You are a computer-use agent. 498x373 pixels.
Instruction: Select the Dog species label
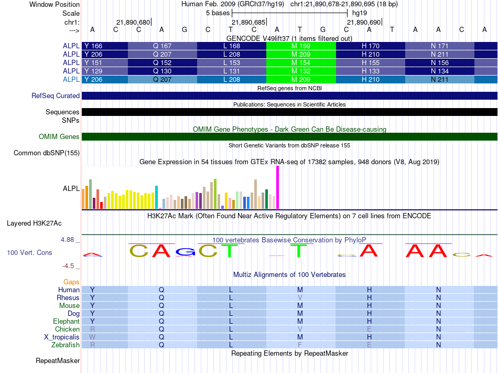(x=73, y=314)
